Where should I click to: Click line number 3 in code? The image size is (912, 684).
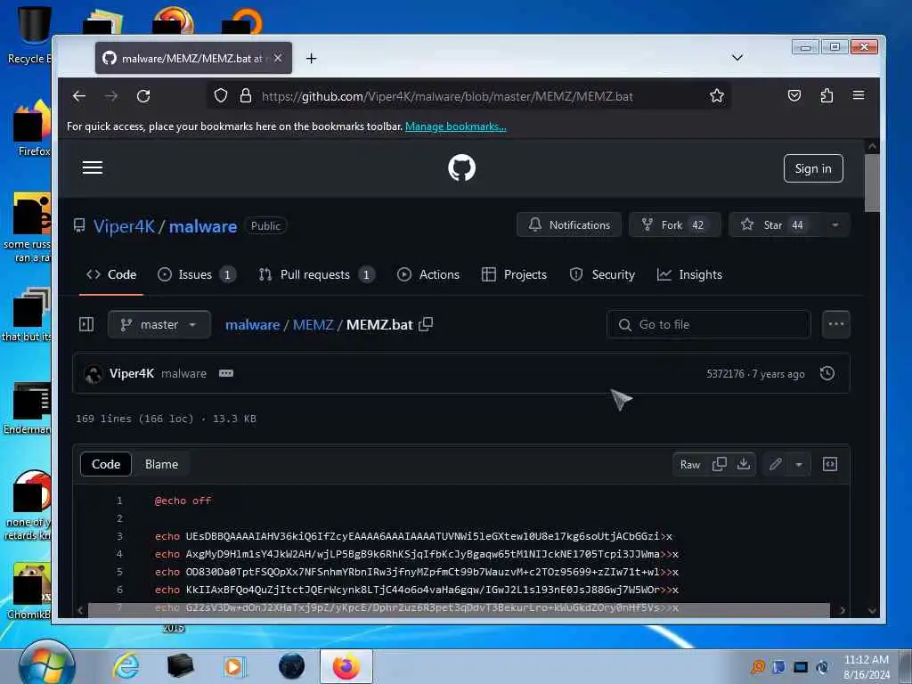tap(119, 536)
